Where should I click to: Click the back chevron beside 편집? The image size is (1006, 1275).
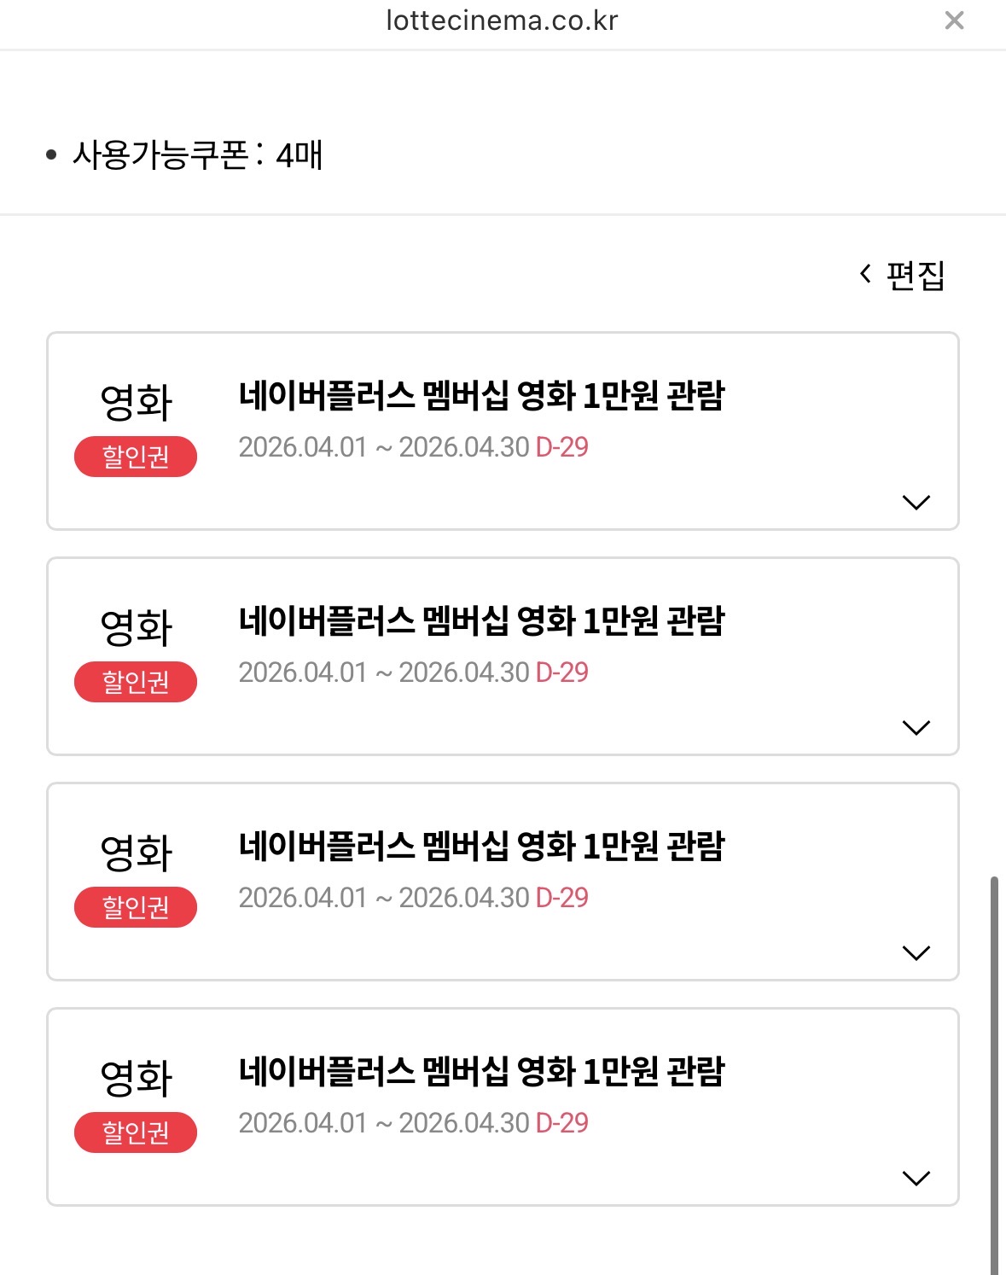coord(865,274)
